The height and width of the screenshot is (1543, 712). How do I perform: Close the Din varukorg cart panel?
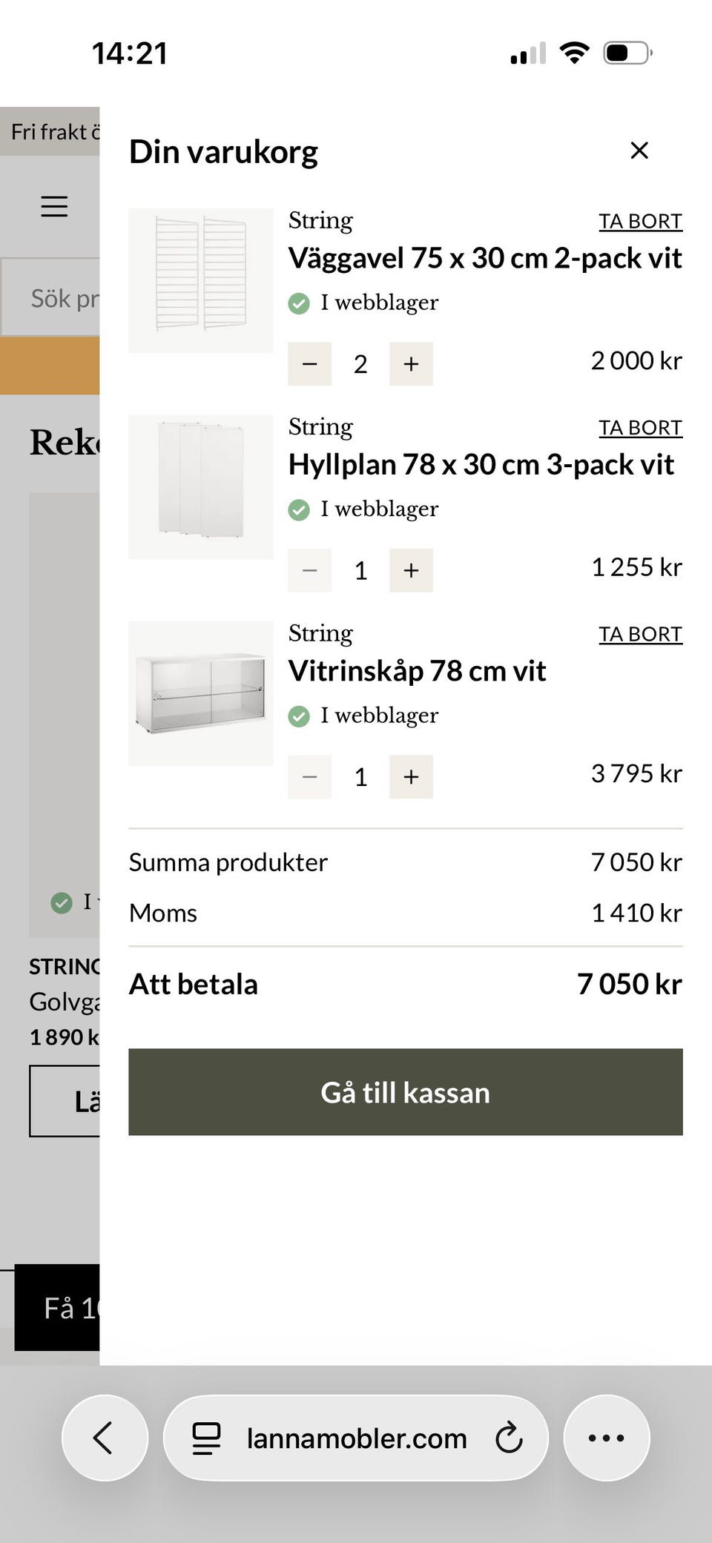point(639,151)
